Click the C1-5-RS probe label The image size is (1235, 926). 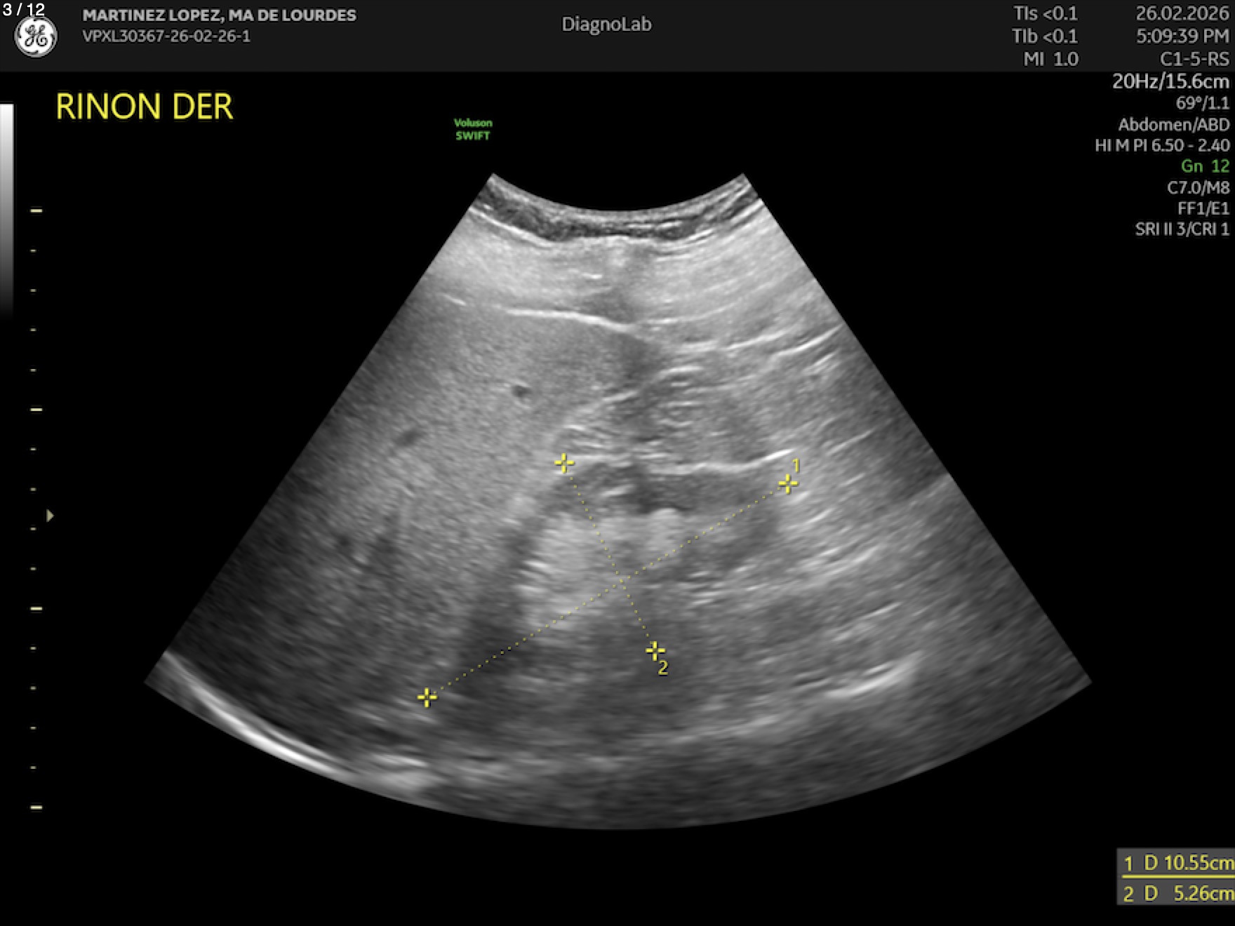[x=1194, y=59]
